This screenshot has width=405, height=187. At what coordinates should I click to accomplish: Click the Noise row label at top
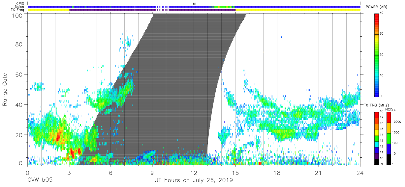[x=19, y=7]
